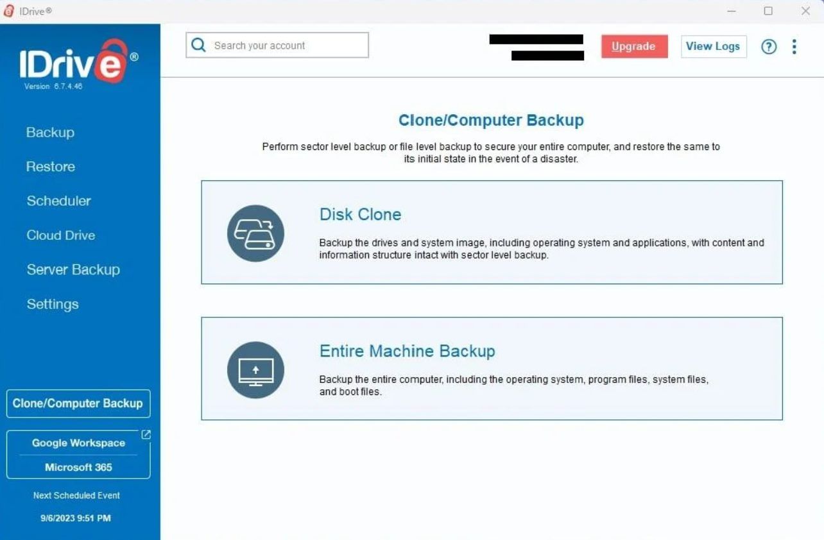Close the IDrive window
This screenshot has width=824, height=540.
coord(805,11)
